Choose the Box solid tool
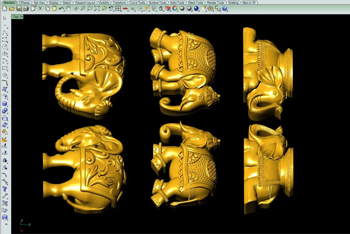This screenshot has height=234, width=350. [x=5, y=104]
